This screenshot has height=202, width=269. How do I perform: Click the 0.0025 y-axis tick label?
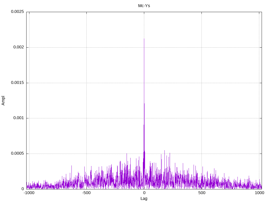pos(18,12)
